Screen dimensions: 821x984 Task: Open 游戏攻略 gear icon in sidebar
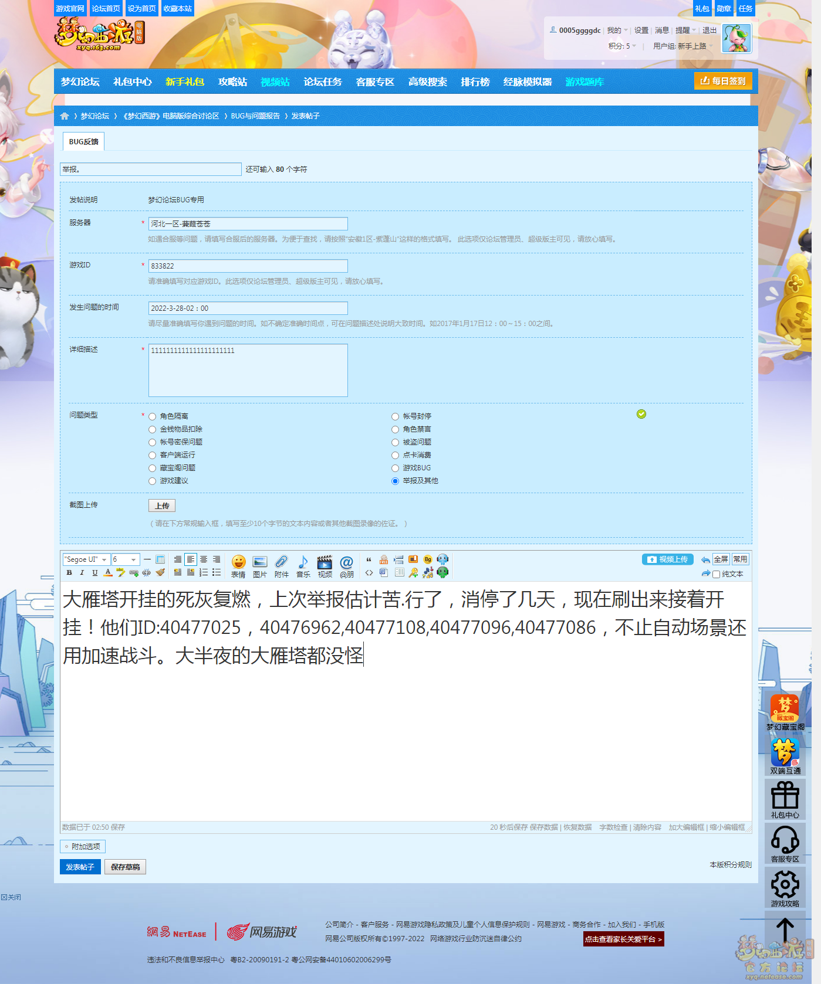coord(785,887)
